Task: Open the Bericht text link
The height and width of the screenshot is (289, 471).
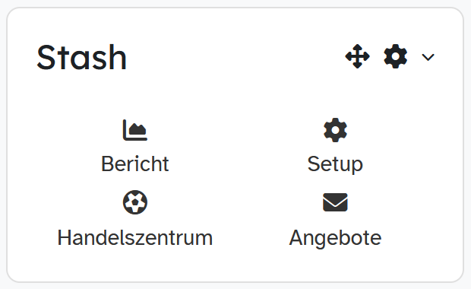Action: click(135, 164)
